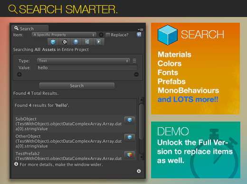
Task: Click the plus icon beside Item dropdown
Action: (x=101, y=35)
